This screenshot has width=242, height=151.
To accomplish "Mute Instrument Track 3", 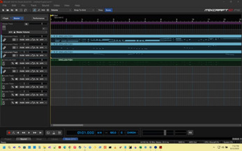I will pos(22,55).
